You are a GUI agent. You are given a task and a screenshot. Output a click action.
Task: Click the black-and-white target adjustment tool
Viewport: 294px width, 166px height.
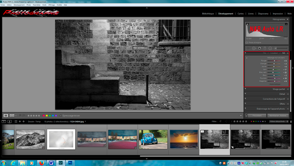[247, 58]
